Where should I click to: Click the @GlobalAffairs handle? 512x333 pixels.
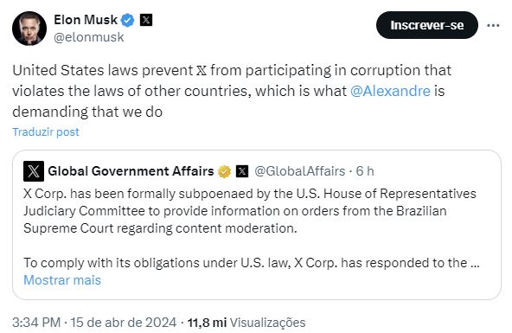(x=299, y=171)
